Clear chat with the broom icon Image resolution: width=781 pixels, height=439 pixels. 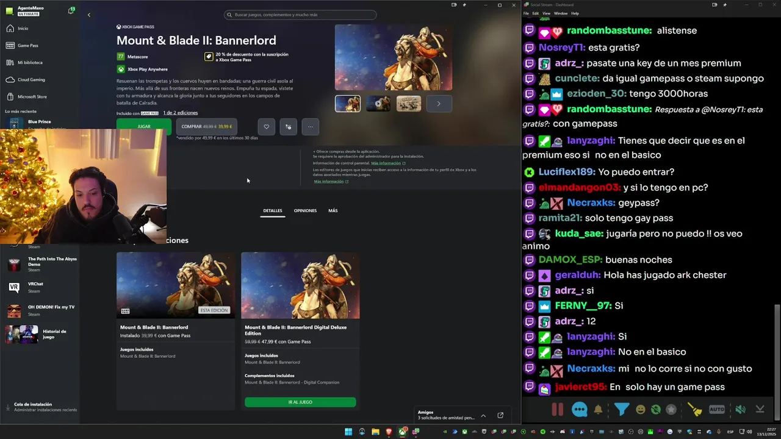tap(695, 410)
